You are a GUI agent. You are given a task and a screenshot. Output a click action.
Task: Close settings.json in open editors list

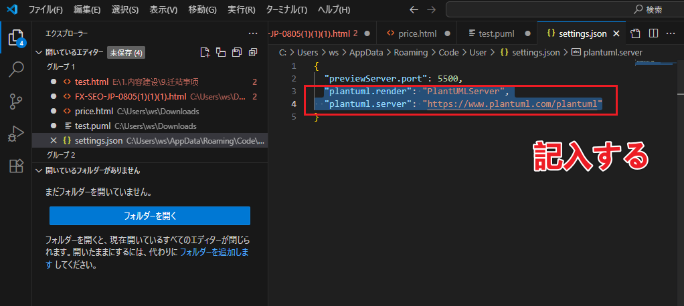tap(54, 140)
